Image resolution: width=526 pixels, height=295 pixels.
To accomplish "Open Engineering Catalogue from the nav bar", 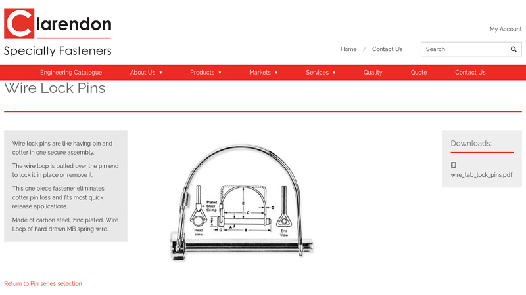I will click(x=71, y=73).
